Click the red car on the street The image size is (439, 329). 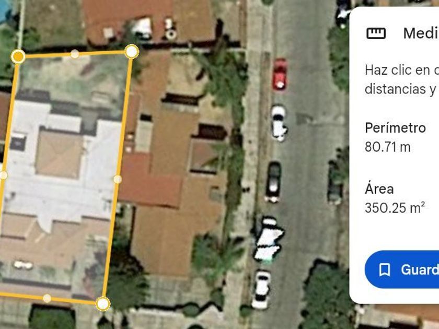280,74
